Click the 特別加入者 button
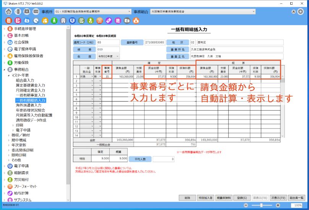 tap(205, 198)
